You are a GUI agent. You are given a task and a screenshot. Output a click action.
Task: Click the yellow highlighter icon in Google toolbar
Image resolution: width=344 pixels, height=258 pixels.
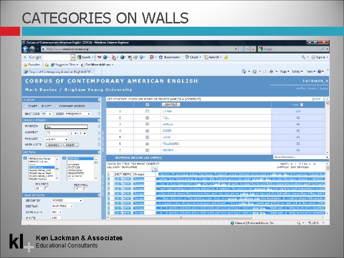point(226,57)
